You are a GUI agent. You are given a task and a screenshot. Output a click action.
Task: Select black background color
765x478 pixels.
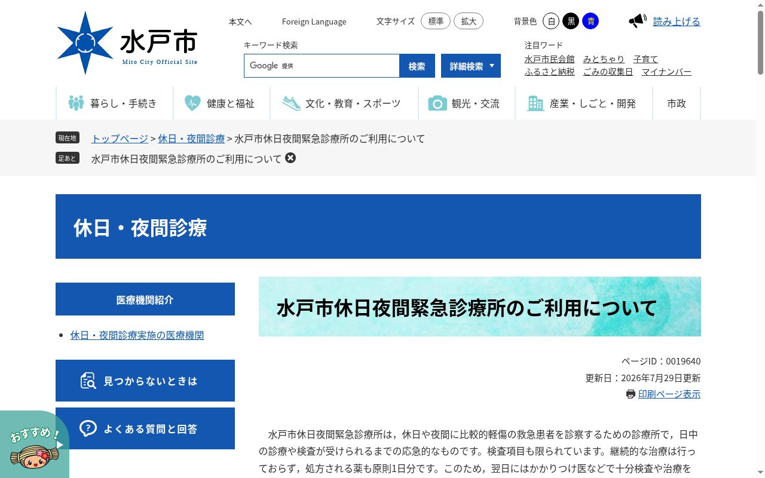point(571,22)
